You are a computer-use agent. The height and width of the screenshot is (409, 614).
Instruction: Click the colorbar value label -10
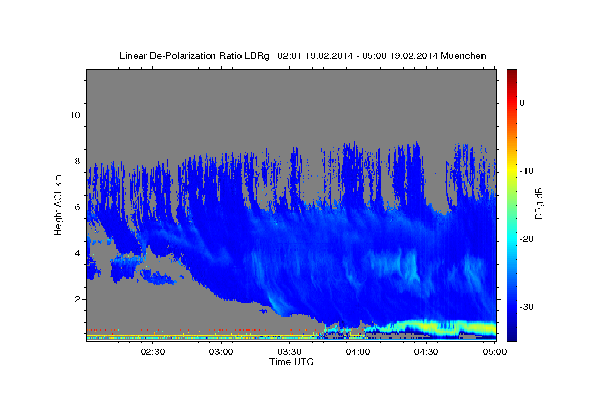[x=526, y=171]
